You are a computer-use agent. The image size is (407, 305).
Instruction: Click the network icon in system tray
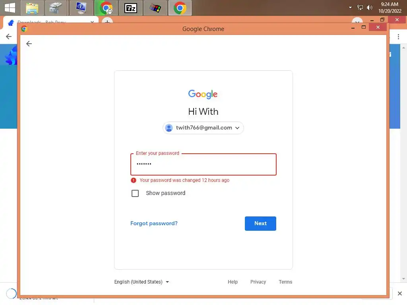(360, 8)
